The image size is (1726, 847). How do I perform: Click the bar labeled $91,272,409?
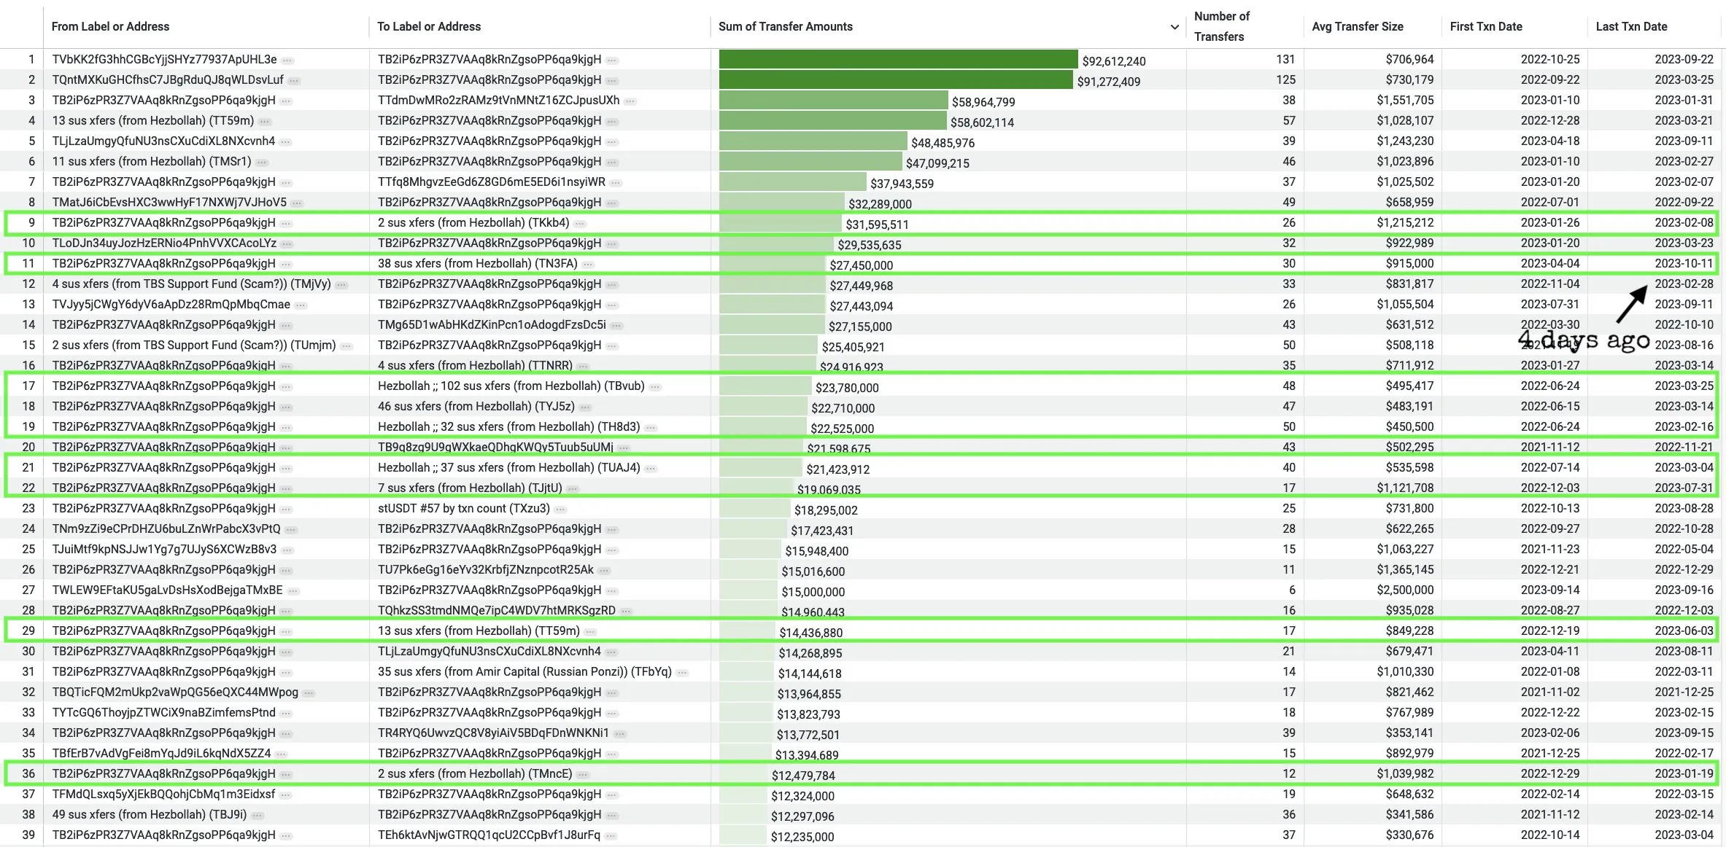click(896, 79)
